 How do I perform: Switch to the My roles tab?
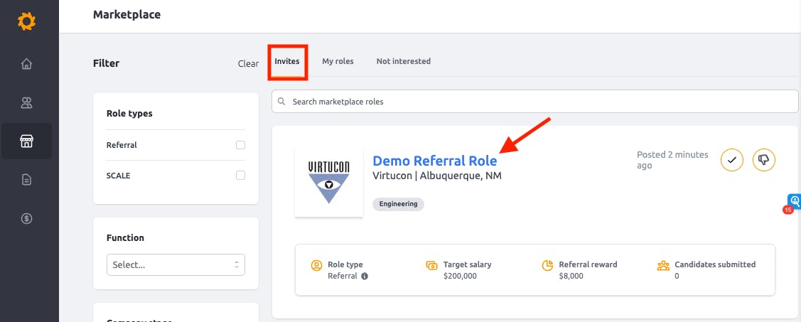(x=338, y=61)
